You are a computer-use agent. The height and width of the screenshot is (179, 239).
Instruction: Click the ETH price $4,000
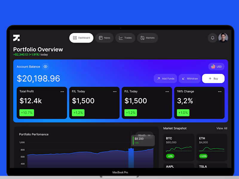(203, 143)
